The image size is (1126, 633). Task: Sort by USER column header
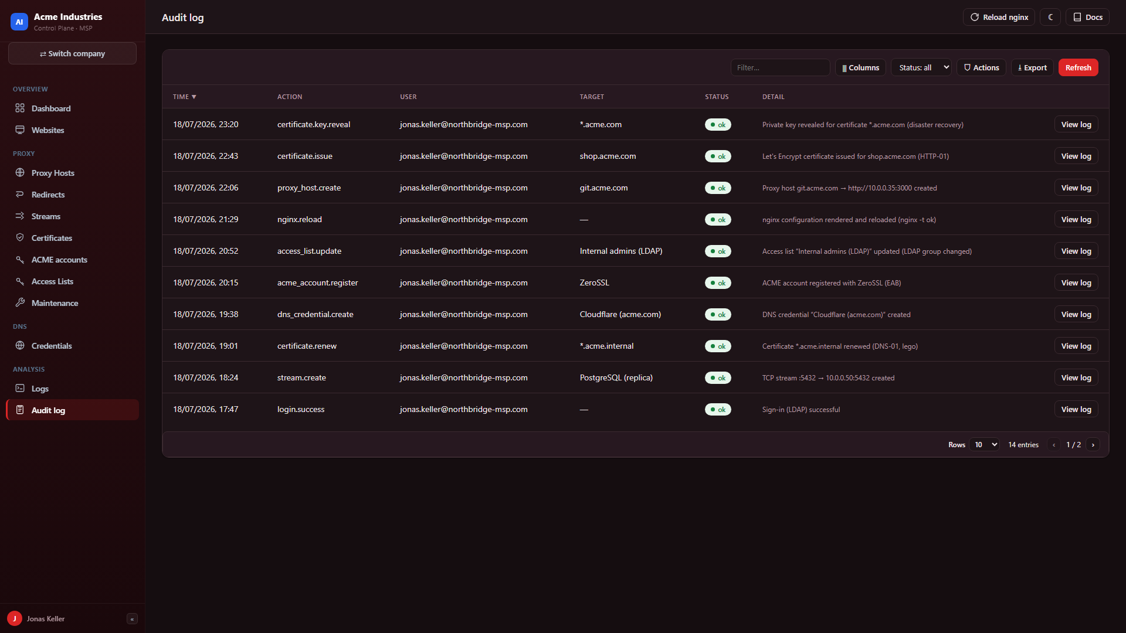pyautogui.click(x=408, y=97)
